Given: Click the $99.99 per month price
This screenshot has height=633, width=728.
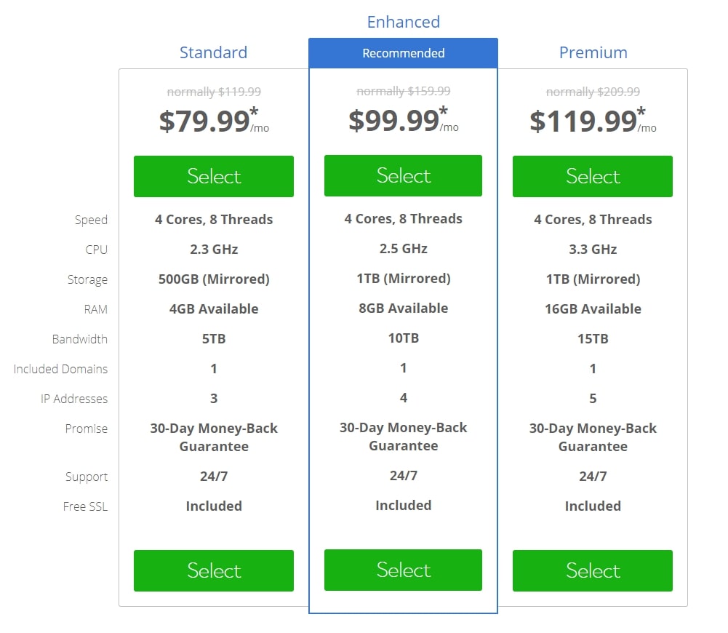Looking at the screenshot, I should click(404, 120).
